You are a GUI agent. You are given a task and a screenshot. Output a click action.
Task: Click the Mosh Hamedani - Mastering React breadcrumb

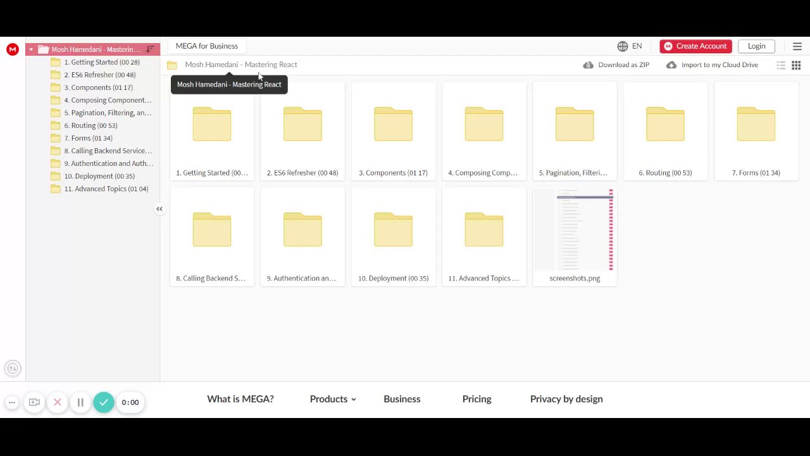(241, 65)
